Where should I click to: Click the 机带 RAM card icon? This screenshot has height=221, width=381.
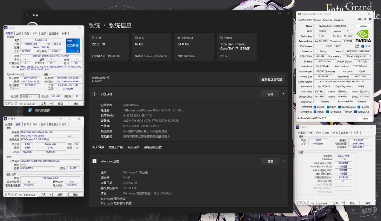pos(179,38)
